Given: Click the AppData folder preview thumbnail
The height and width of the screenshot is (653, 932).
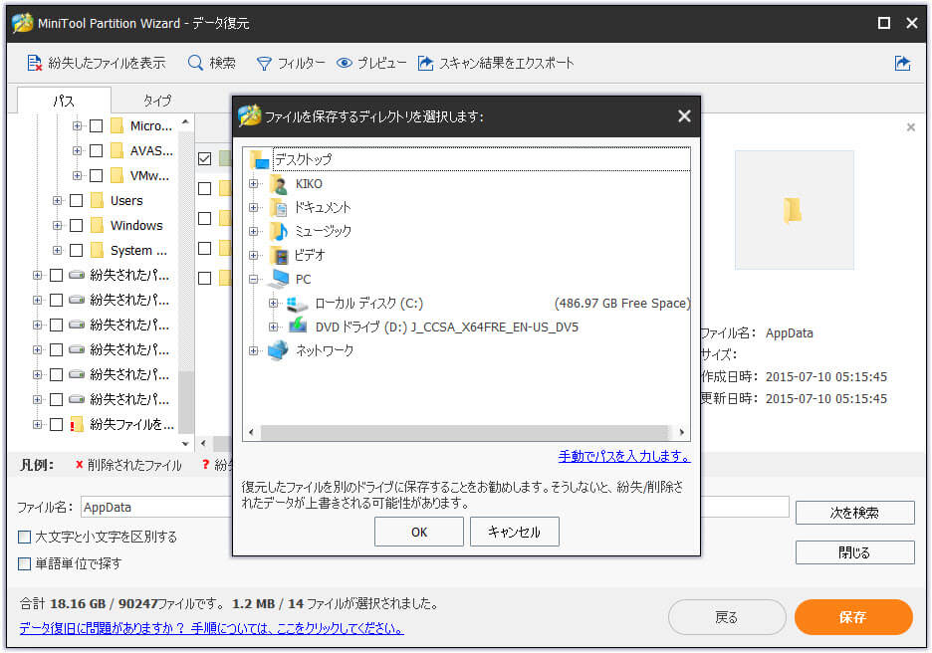Looking at the screenshot, I should tap(793, 210).
